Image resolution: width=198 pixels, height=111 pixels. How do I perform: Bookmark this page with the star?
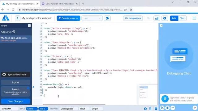pos(131,10)
